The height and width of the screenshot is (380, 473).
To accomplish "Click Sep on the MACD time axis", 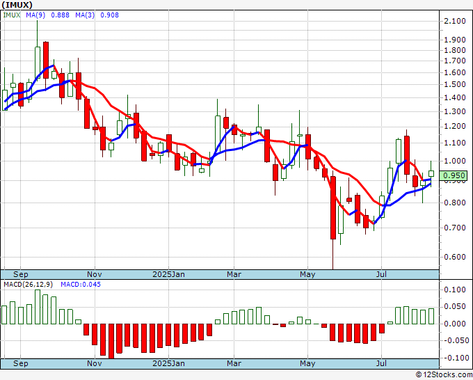I will (x=20, y=363).
